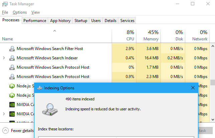215x138 pixels.
Task: Select the Microsoft Windows Search Indexer row text
Action: (x=47, y=58)
